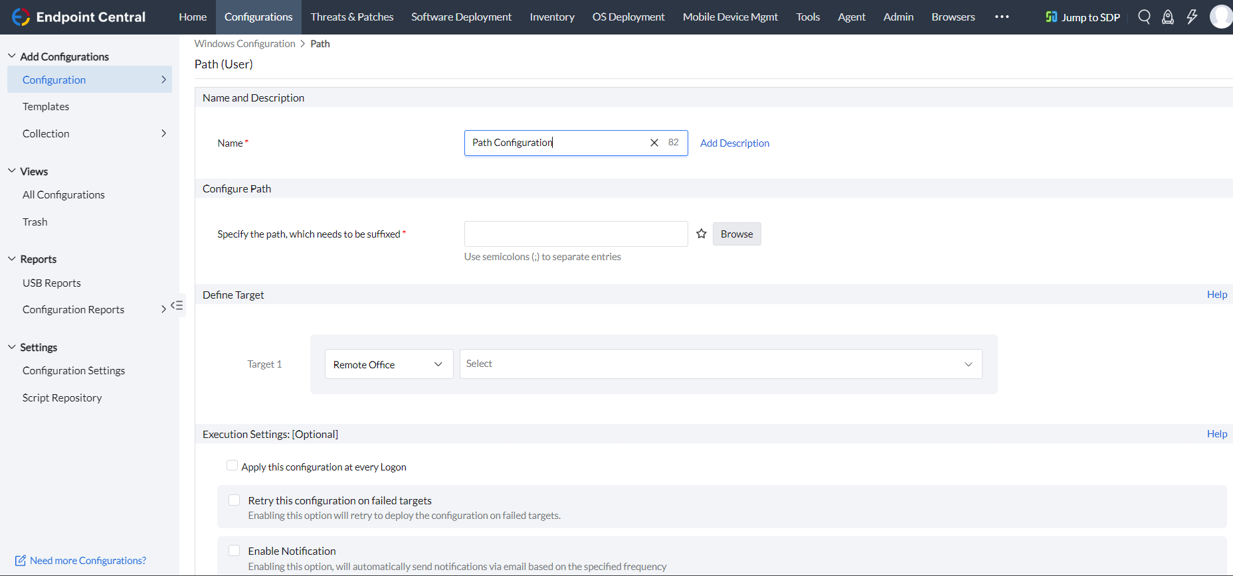Viewport: 1233px width, 576px height.
Task: Click the rocket quick-launch icon
Action: pyautogui.click(x=1168, y=17)
